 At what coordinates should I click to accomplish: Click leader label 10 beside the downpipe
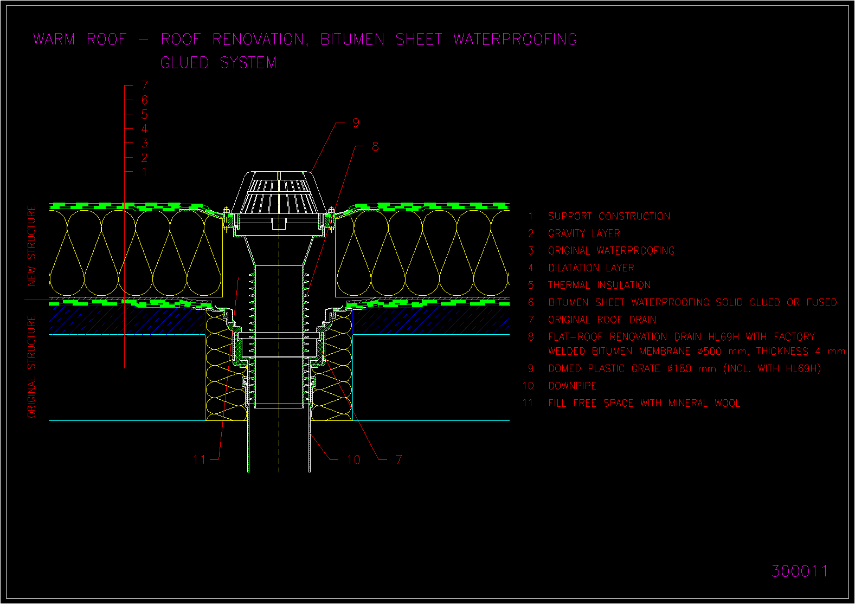353,459
